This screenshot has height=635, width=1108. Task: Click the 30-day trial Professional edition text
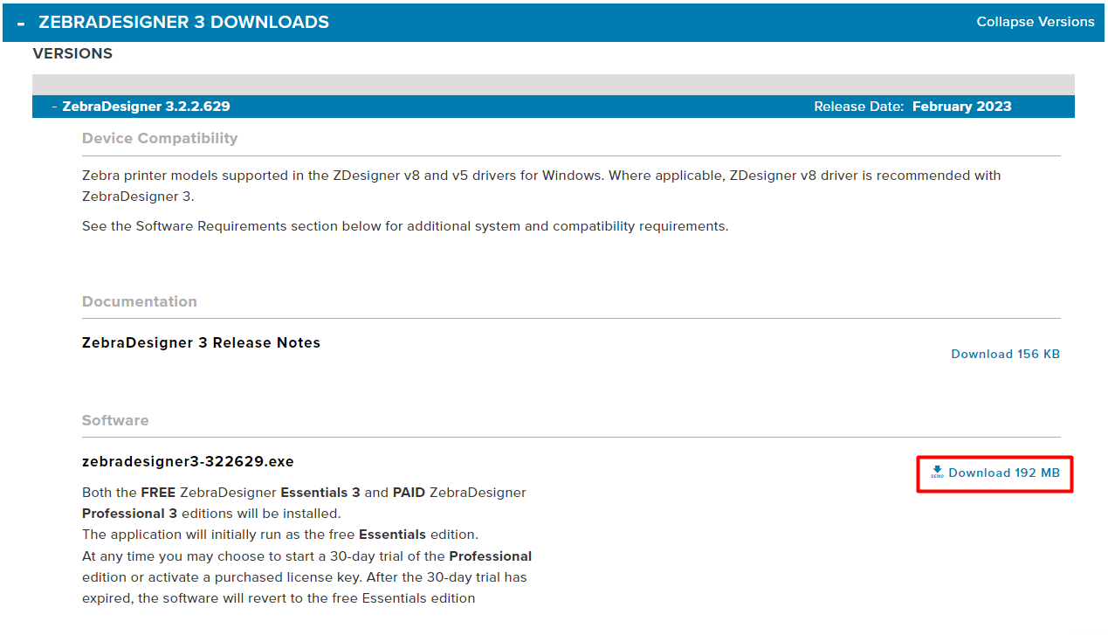306,556
